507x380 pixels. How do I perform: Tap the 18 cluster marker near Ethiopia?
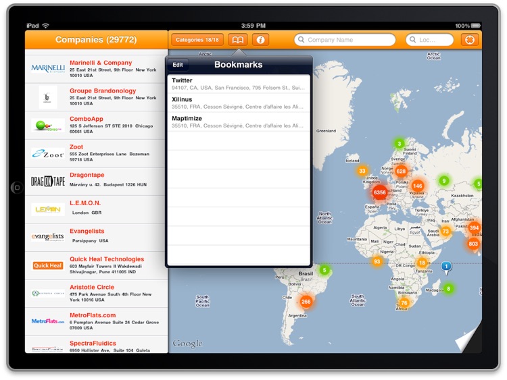(422, 263)
